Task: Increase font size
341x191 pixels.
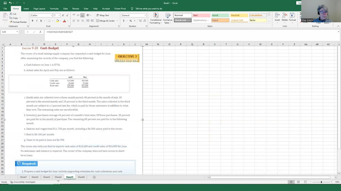Action: [63, 15]
